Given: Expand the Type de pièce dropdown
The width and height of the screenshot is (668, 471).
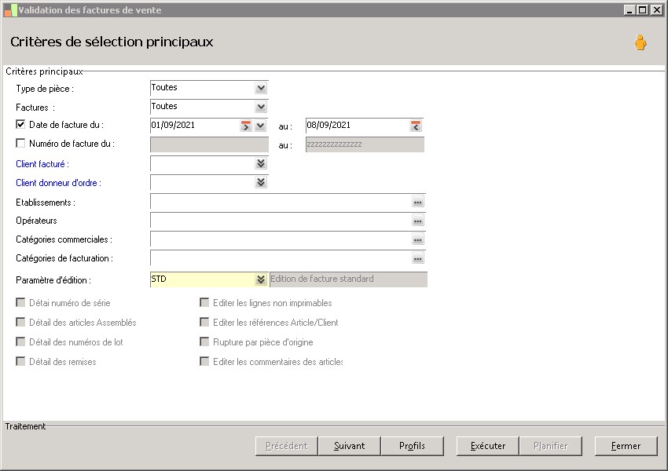Looking at the screenshot, I should (261, 88).
